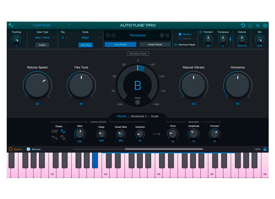This screenshot has height=199, width=275.
Task: Enable the Bypass circle toggle
Action: point(11,149)
